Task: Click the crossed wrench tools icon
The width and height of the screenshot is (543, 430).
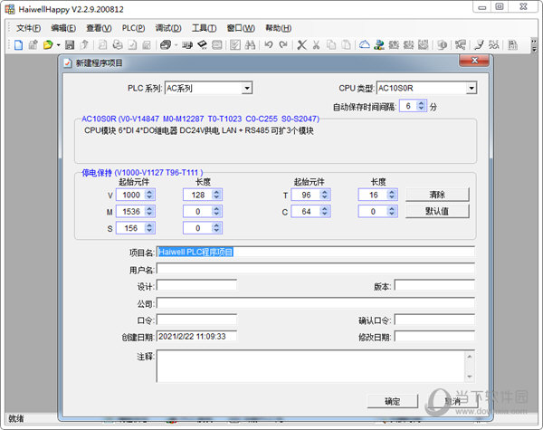Action: (494, 45)
